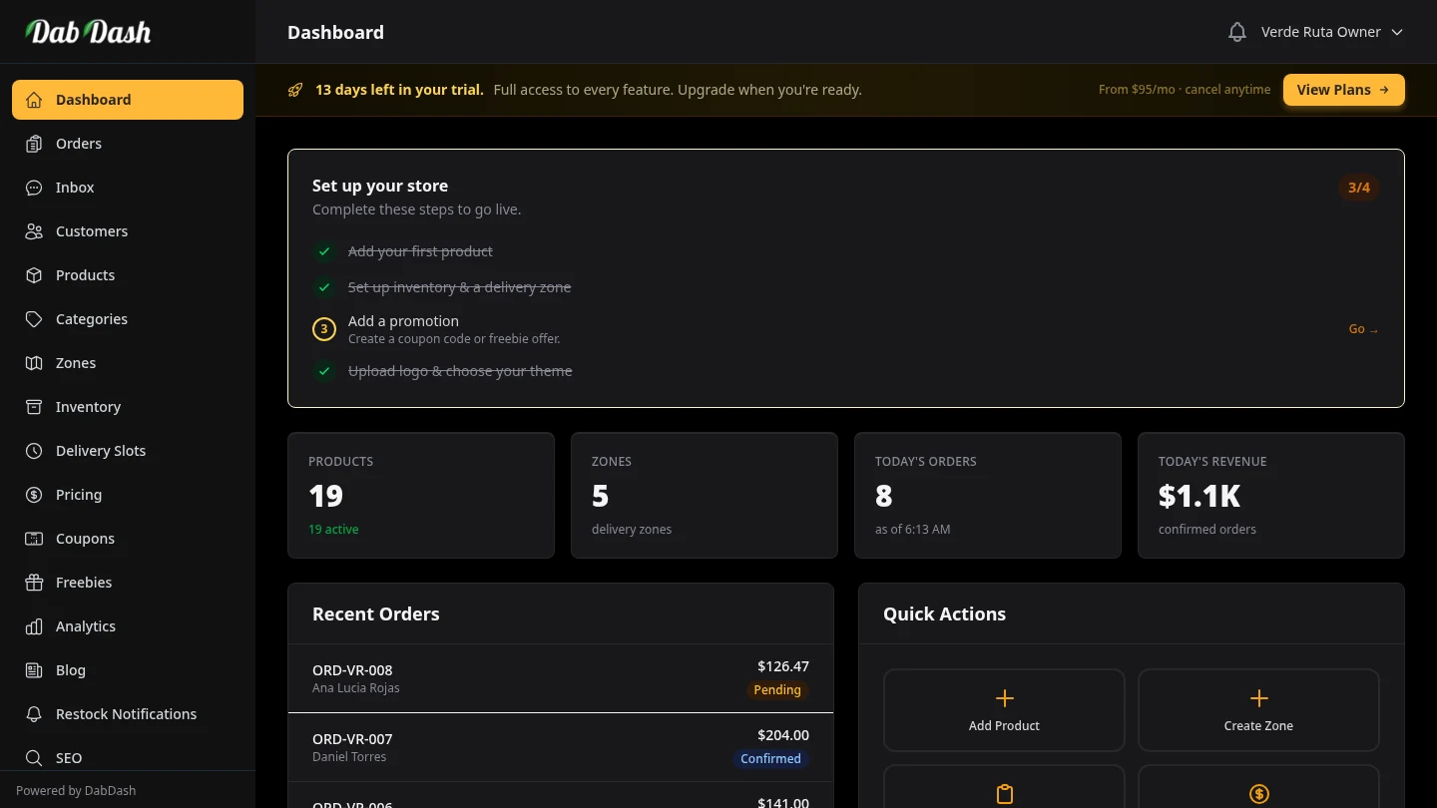Select the ORD-VR-008 order row
The image size is (1437, 808).
561,677
